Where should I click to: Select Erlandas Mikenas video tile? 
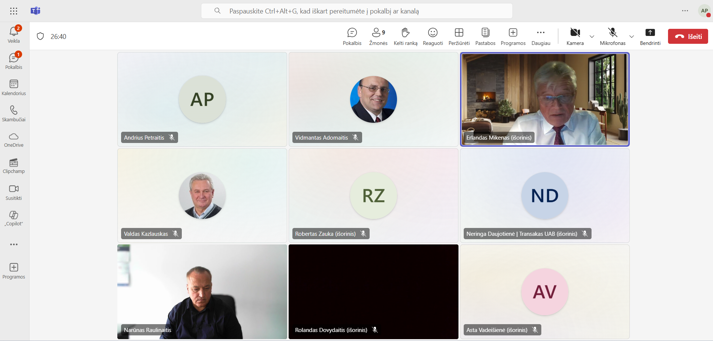544,99
